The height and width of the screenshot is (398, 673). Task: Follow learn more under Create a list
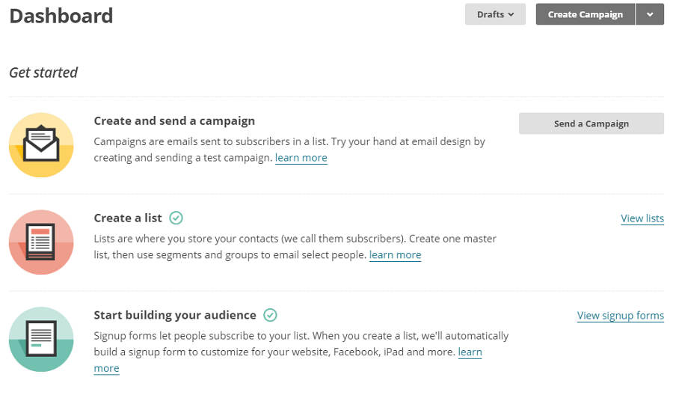(396, 254)
